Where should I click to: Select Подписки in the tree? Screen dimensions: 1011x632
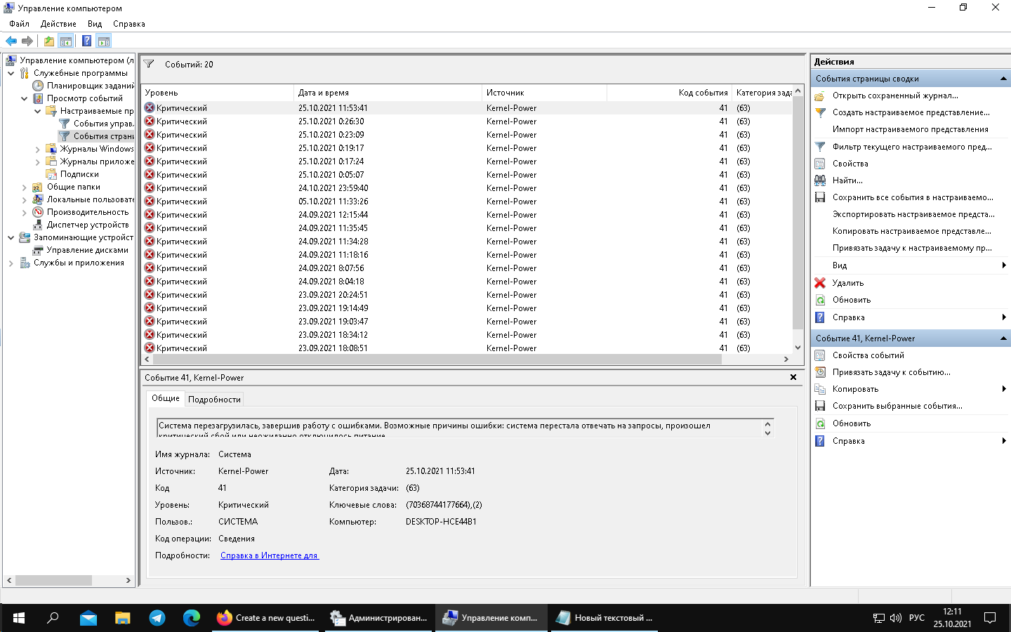pyautogui.click(x=79, y=174)
